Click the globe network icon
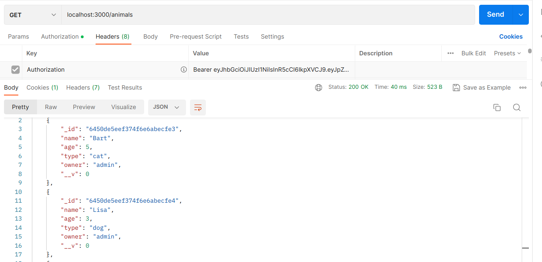 tap(319, 88)
